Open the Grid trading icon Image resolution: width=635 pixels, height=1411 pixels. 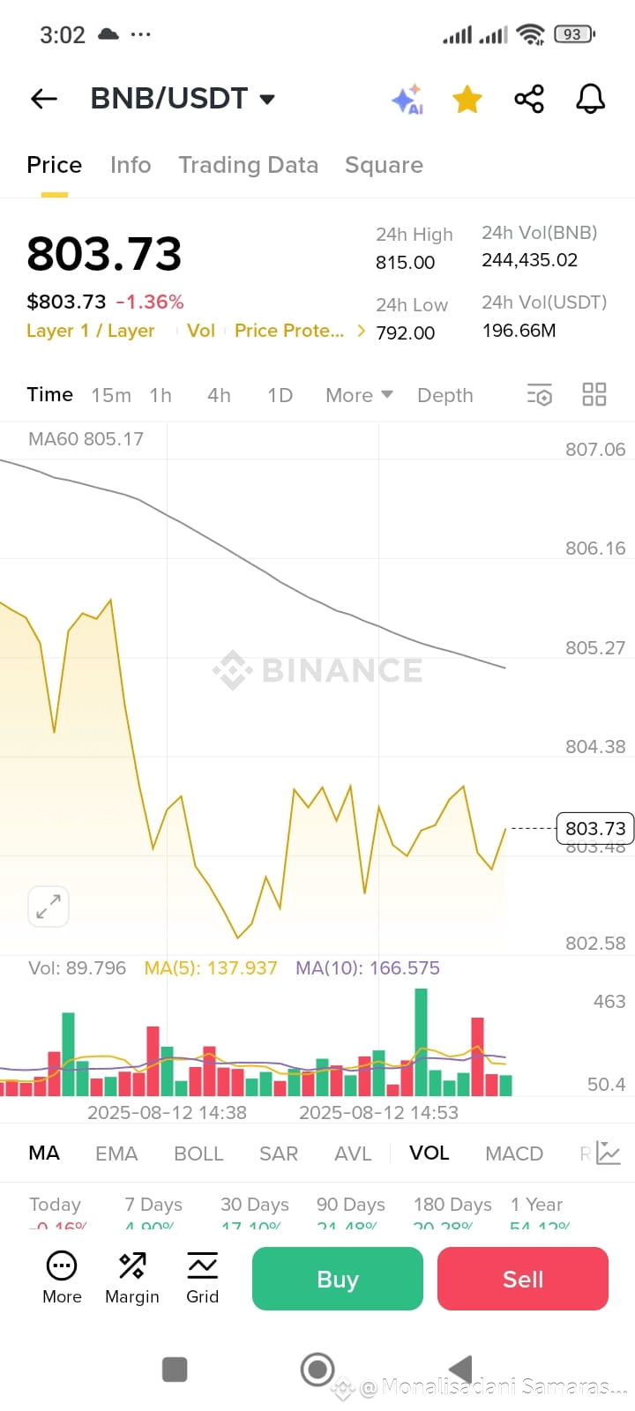click(x=202, y=1278)
